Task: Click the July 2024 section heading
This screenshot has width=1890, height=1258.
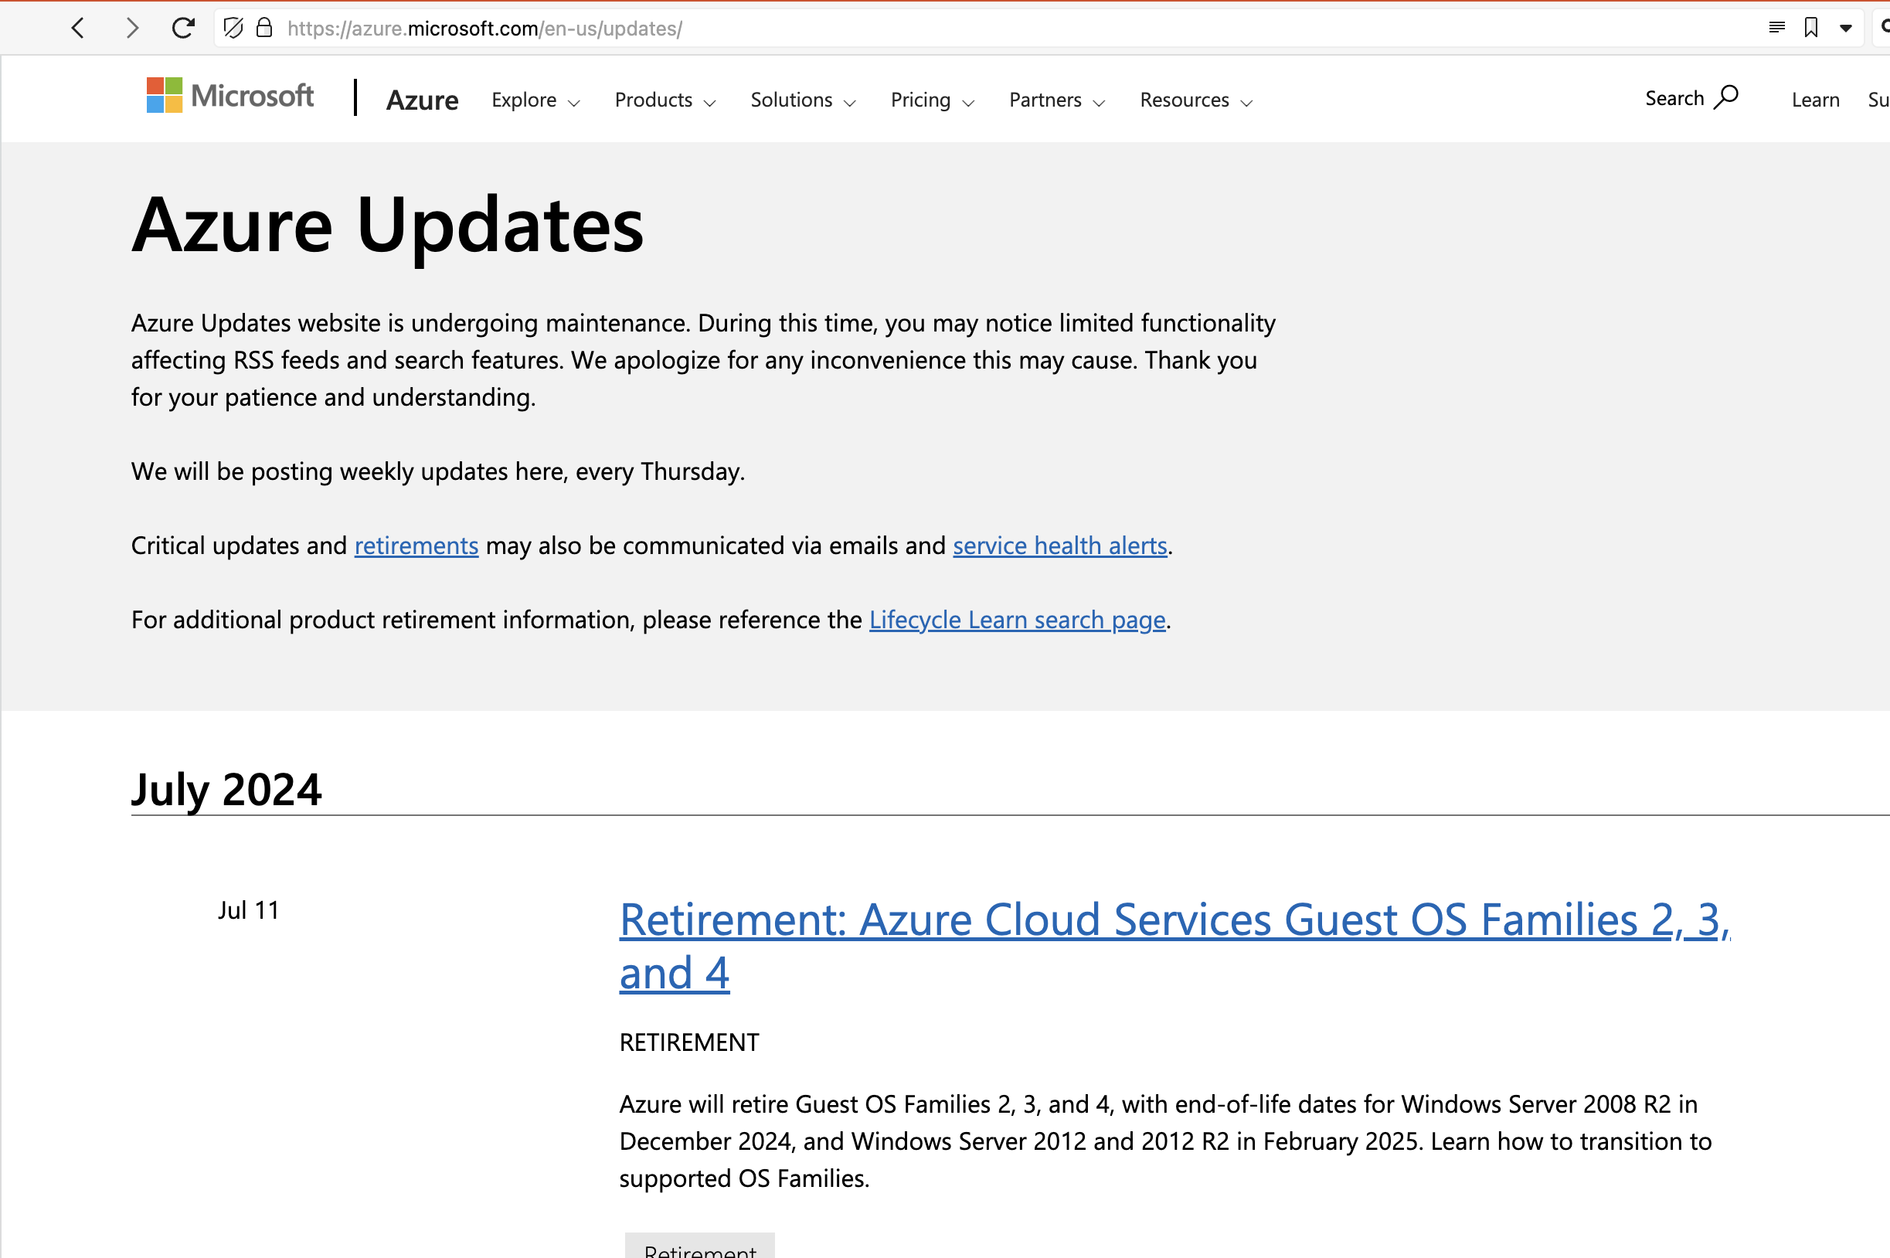Action: [226, 790]
